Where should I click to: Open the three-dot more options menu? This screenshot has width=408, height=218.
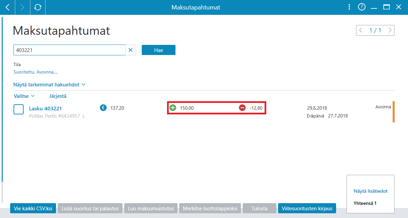click(349, 7)
